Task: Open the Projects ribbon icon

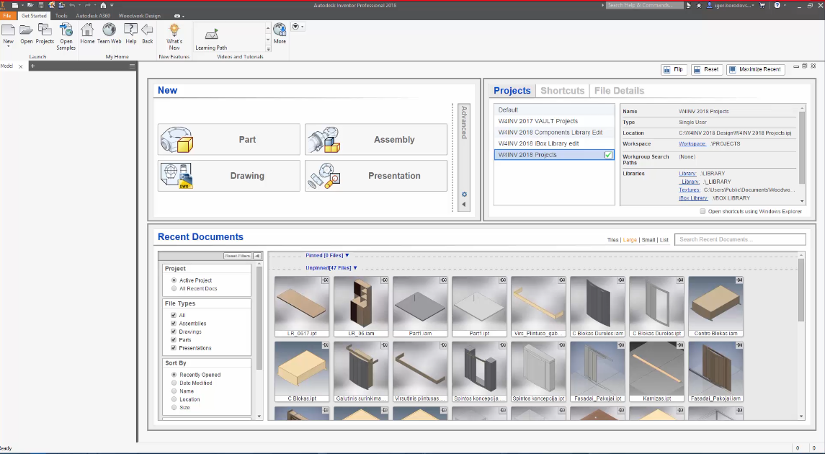Action: coord(45,30)
